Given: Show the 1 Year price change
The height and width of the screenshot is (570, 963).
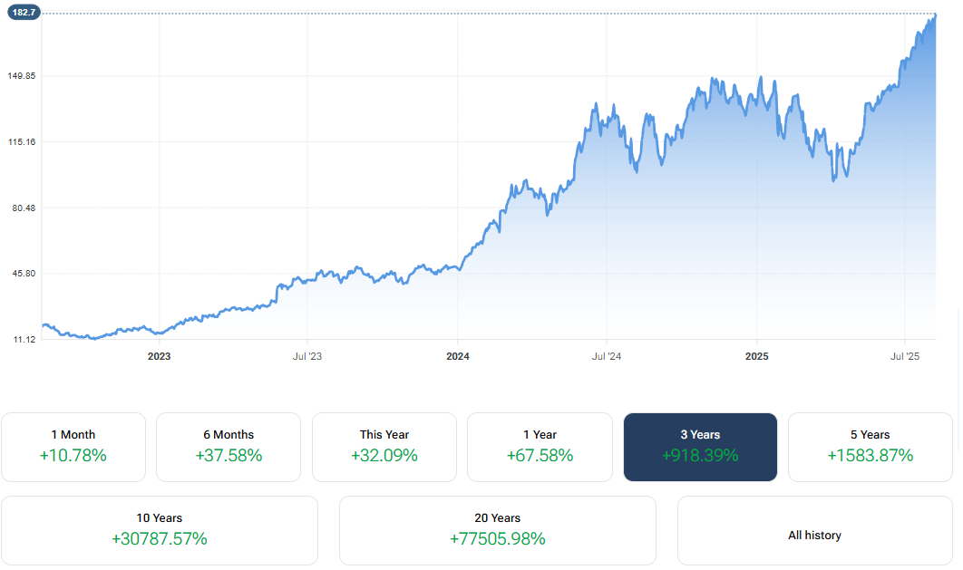Looking at the screenshot, I should pos(540,447).
